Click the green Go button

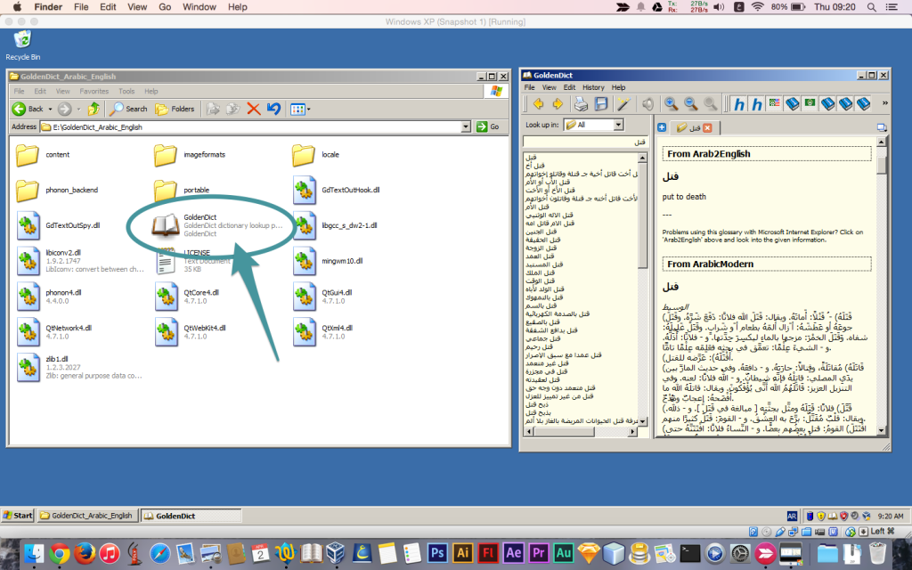(x=488, y=126)
